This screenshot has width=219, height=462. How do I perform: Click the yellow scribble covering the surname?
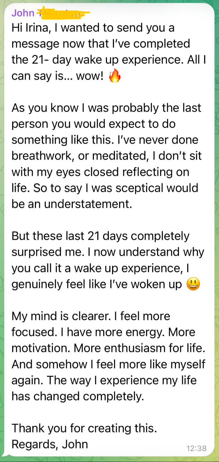point(63,13)
